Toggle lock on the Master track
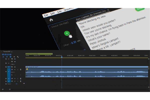 pyautogui.click(x=6, y=84)
